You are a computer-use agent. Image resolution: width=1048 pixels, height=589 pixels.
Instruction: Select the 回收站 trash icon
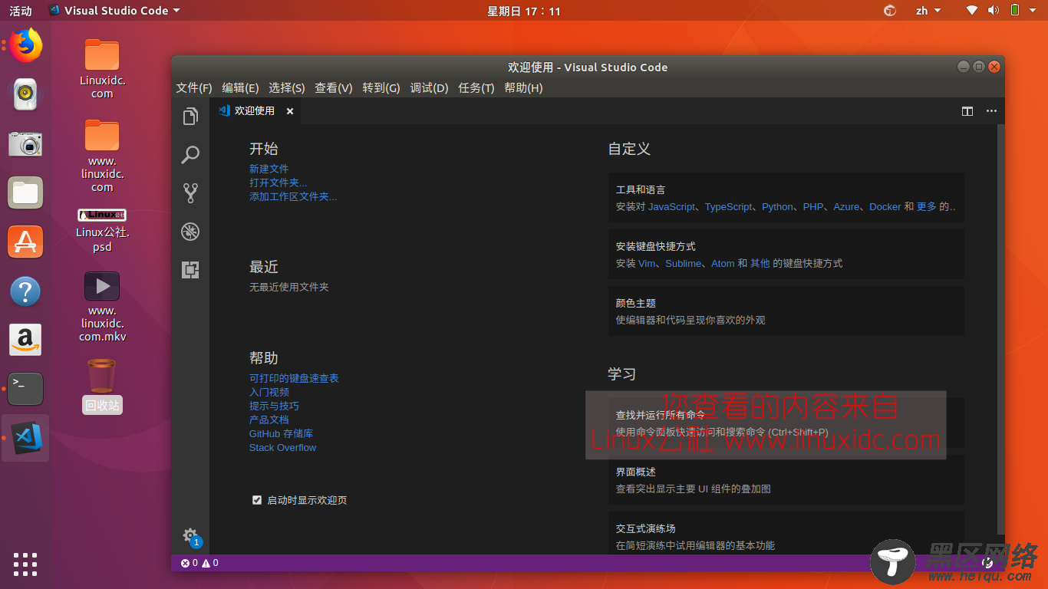coord(102,386)
